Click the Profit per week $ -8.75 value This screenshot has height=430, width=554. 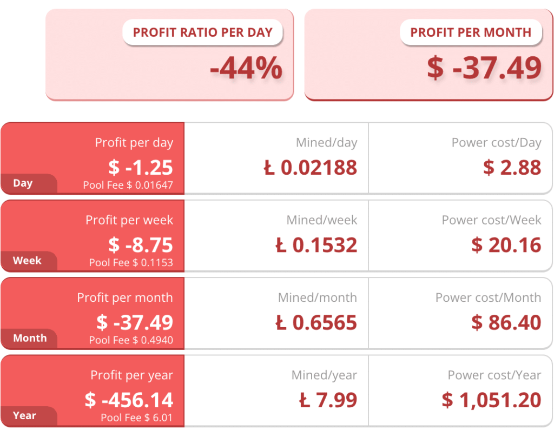point(141,245)
